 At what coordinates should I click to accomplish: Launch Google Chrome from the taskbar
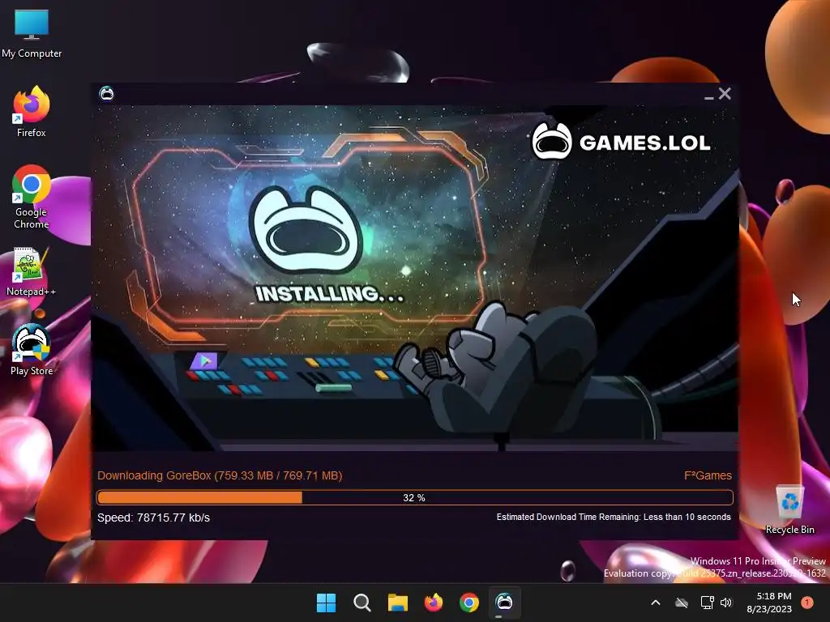pyautogui.click(x=469, y=603)
